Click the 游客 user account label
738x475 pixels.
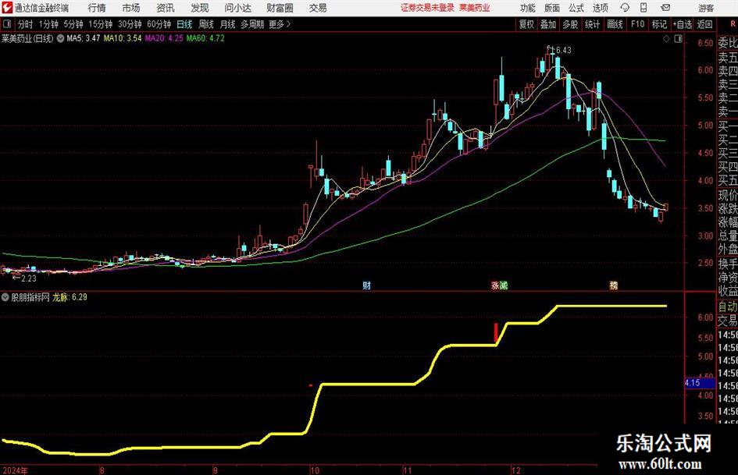click(x=705, y=8)
